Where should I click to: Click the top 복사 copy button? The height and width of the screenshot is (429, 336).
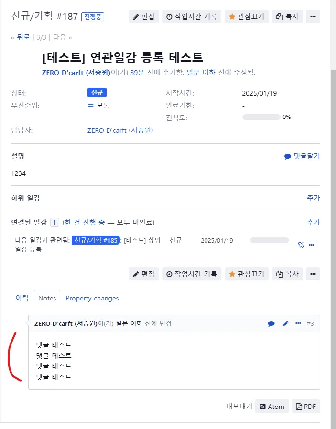click(x=287, y=16)
